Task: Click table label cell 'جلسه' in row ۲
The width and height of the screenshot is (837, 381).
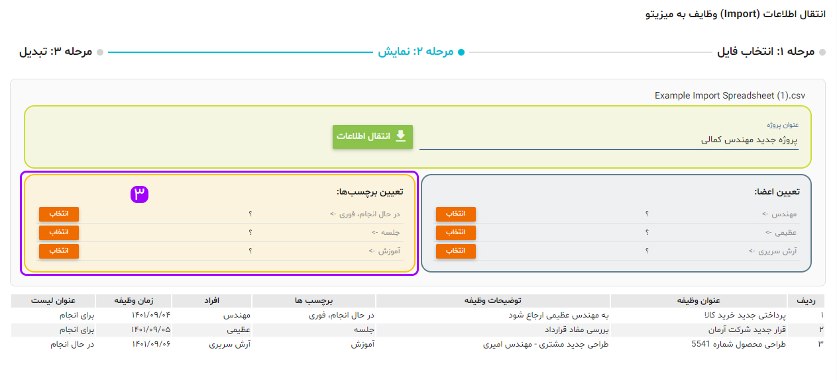Action: click(364, 329)
